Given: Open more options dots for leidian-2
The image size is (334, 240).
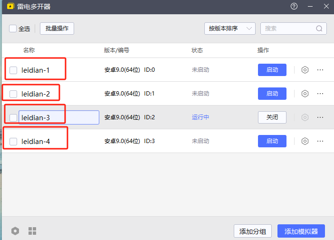Looking at the screenshot, I should 320,94.
